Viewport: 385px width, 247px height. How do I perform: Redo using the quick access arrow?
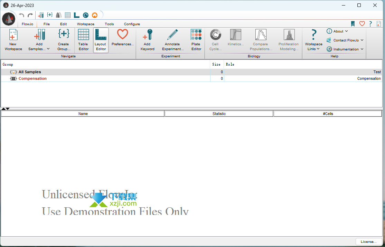[30, 15]
